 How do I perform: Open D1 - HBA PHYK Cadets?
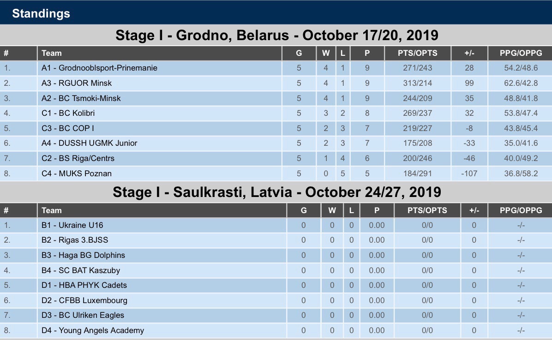click(x=84, y=285)
